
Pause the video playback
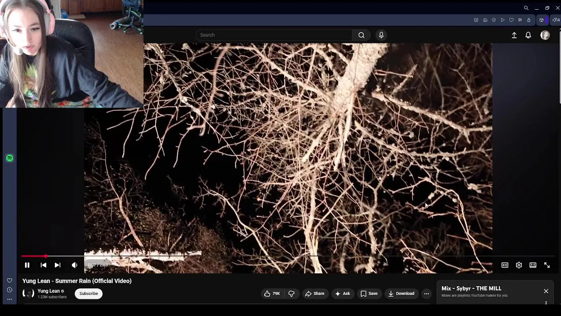[x=27, y=265]
